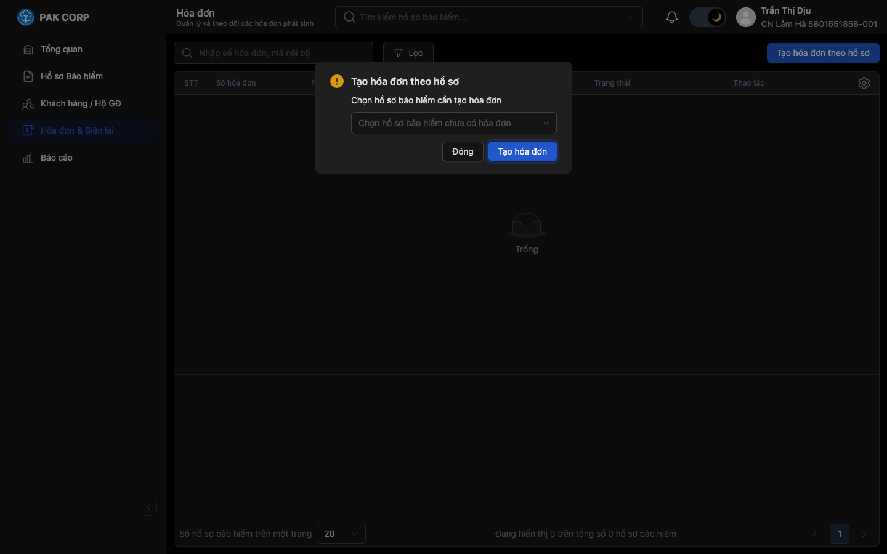Click the Khách hàng people icon
The width and height of the screenshot is (887, 554).
click(28, 104)
